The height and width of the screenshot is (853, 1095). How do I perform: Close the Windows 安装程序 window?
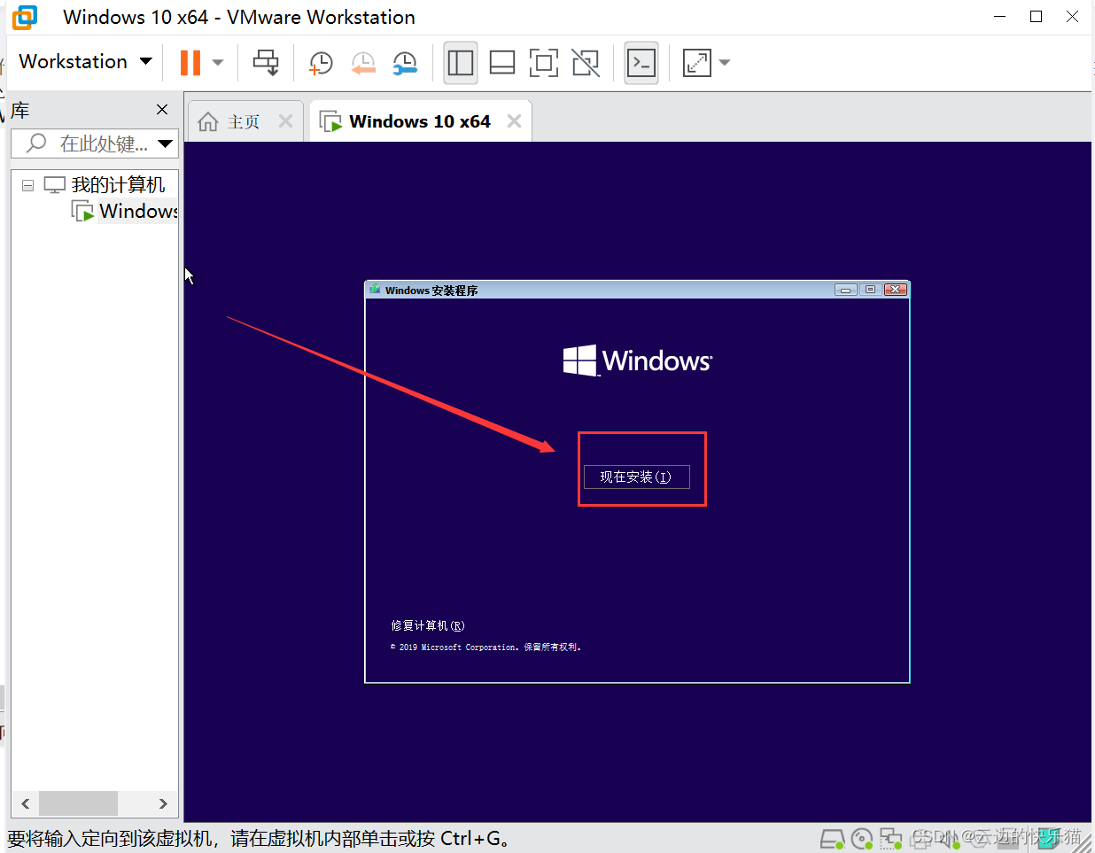coord(896,290)
